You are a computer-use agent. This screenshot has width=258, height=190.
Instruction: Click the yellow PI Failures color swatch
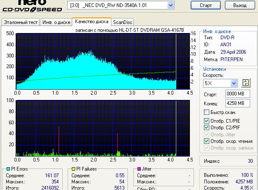73,169
